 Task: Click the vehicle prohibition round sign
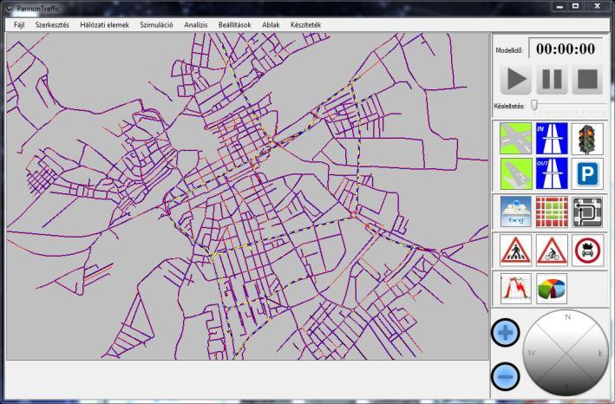pos(587,250)
